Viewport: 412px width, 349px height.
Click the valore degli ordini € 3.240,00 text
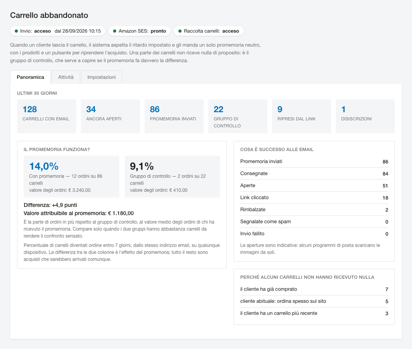tap(60, 190)
